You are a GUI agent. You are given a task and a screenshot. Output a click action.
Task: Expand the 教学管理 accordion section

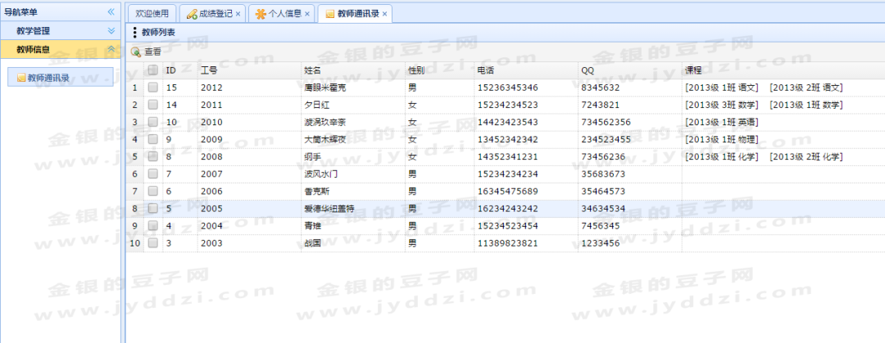[x=111, y=30]
